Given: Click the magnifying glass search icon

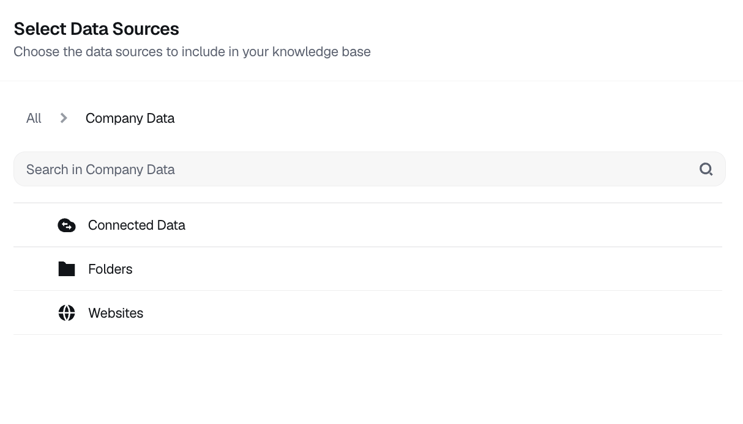Looking at the screenshot, I should 706,169.
